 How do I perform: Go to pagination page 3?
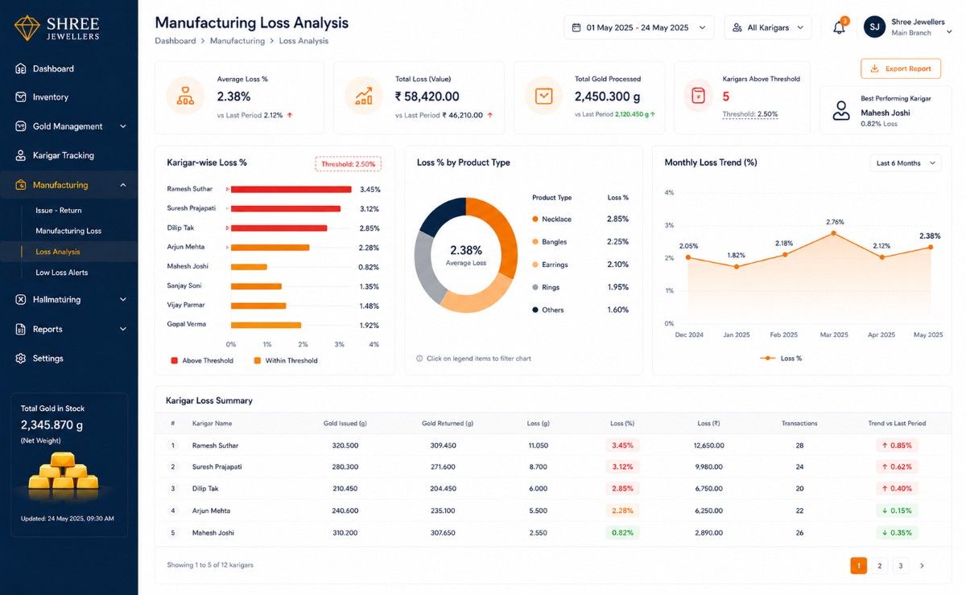(901, 566)
